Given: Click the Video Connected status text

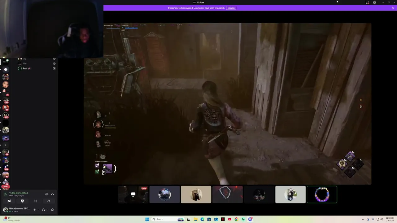Looking at the screenshot, I should coord(18,193).
